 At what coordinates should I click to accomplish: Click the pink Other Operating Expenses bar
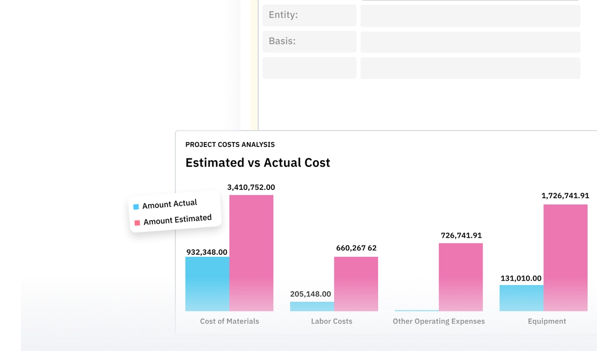tap(461, 276)
